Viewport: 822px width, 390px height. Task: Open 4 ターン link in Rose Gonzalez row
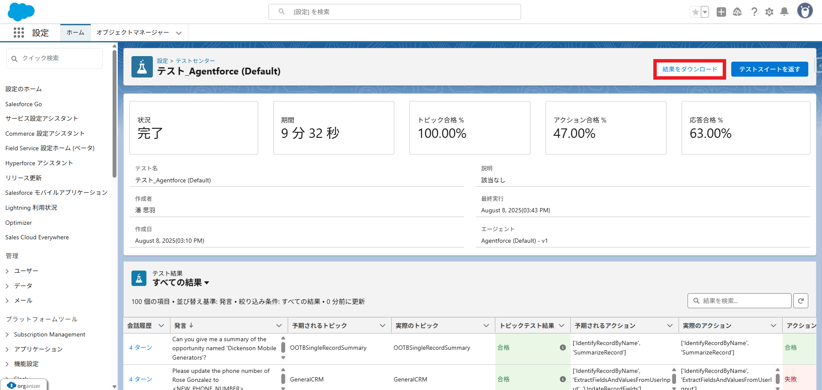point(140,379)
